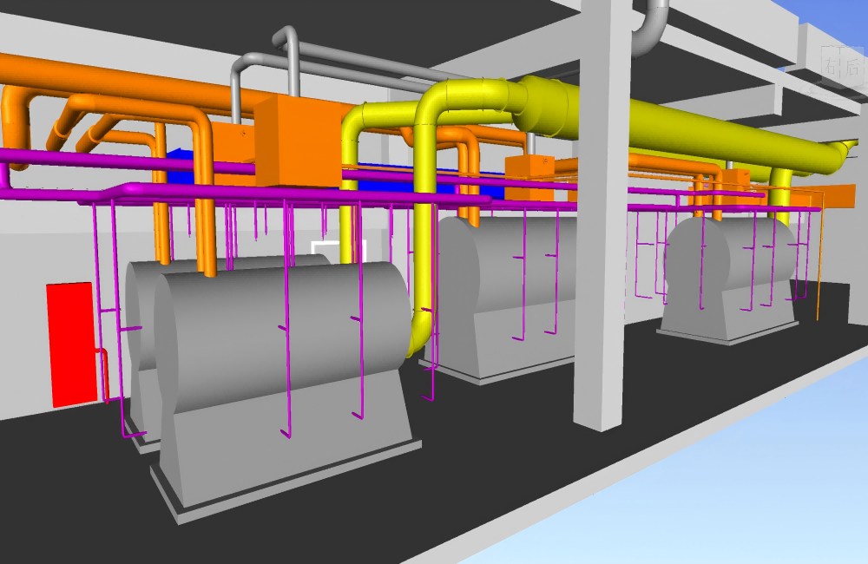The height and width of the screenshot is (564, 868).
Task: Select the red door panel on left wall
Action: [71, 343]
